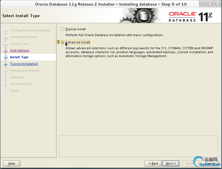
Task: Close the installer window
Action: coord(218,4)
